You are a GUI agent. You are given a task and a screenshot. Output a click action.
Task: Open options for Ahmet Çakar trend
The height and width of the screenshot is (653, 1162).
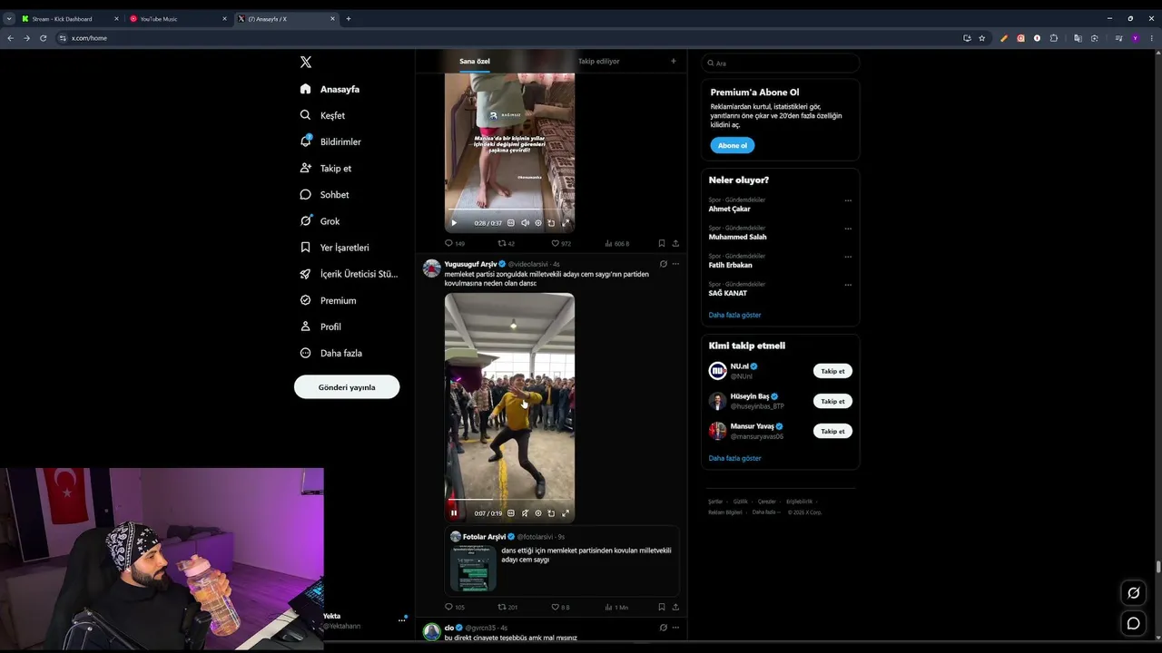(848, 200)
